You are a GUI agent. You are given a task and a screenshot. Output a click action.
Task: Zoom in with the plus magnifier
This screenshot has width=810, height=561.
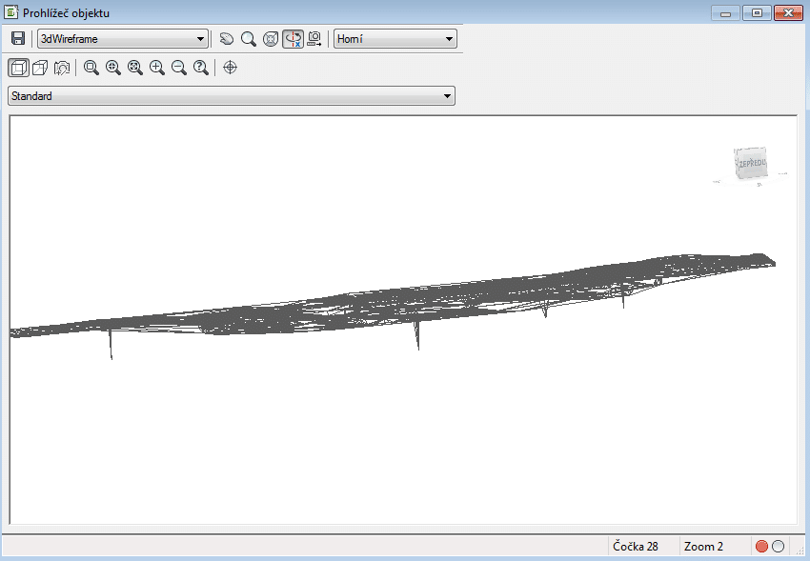[x=157, y=68]
